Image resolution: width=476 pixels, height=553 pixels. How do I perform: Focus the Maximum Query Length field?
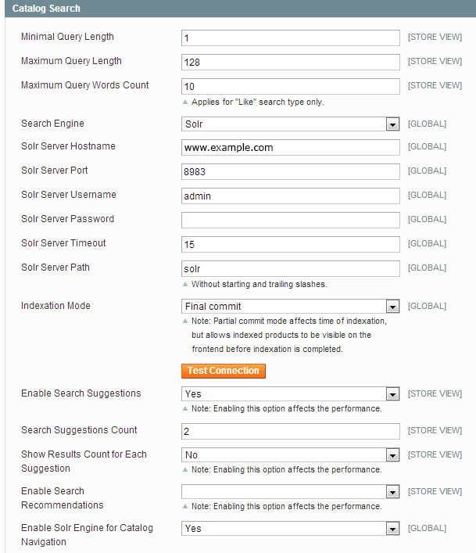tap(290, 62)
